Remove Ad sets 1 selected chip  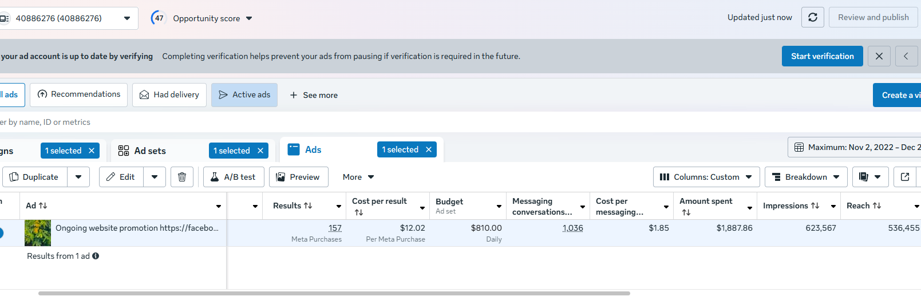[x=260, y=151]
